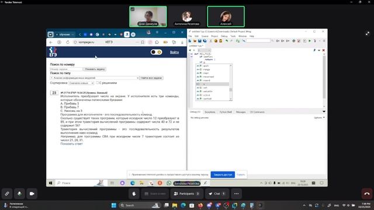Image resolution: width=374 pixels, height=210 pixels.
Task: Open the more options ellipsis menu
Action: (236, 194)
